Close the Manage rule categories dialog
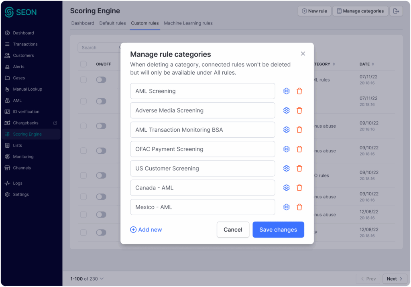The height and width of the screenshot is (287, 411). click(x=303, y=54)
